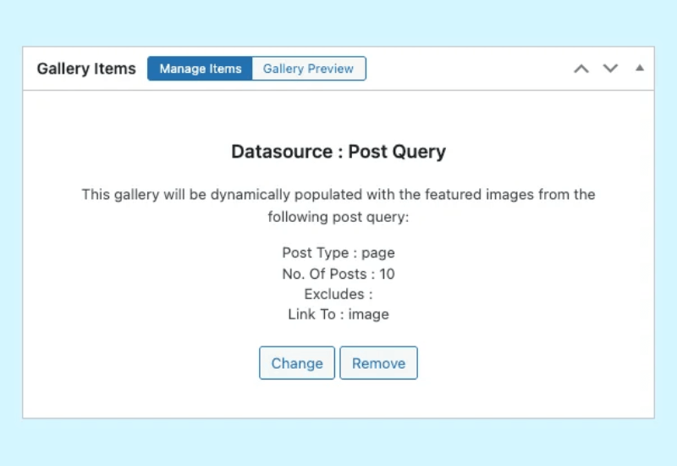The height and width of the screenshot is (466, 677).
Task: Select the Datasource : Post Query heading
Action: click(338, 153)
